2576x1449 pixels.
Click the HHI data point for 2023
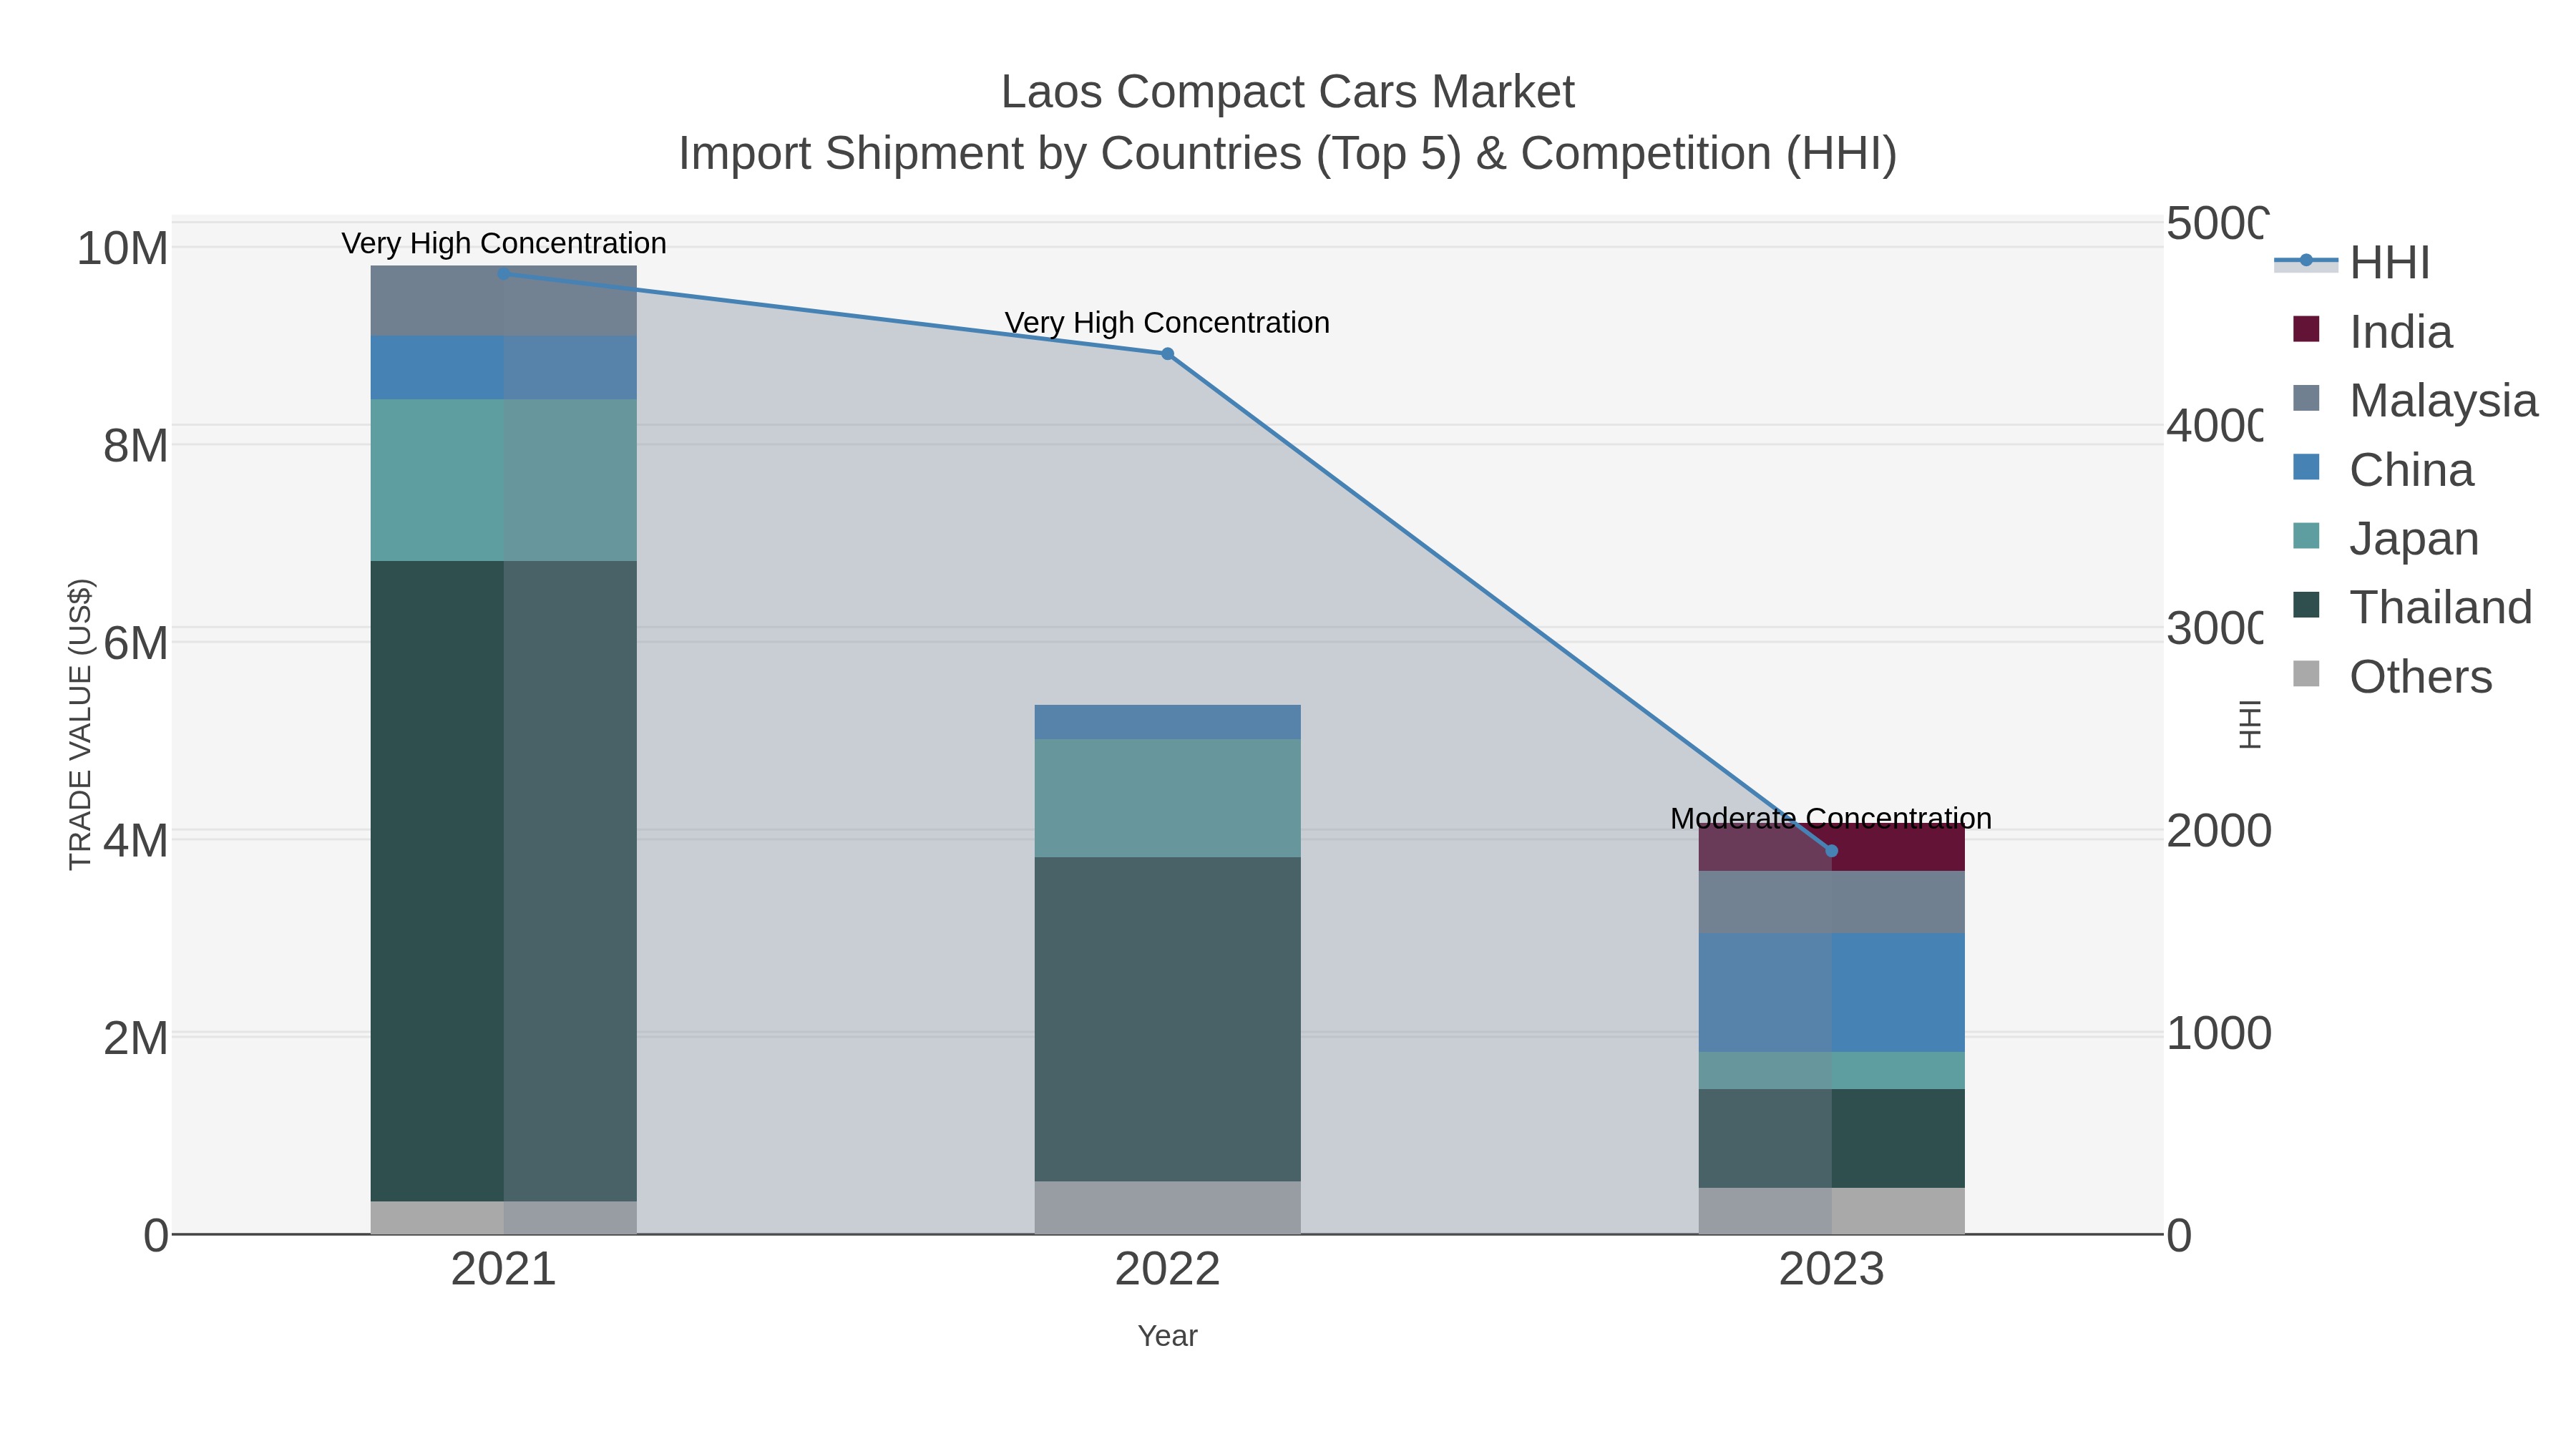tap(1831, 851)
